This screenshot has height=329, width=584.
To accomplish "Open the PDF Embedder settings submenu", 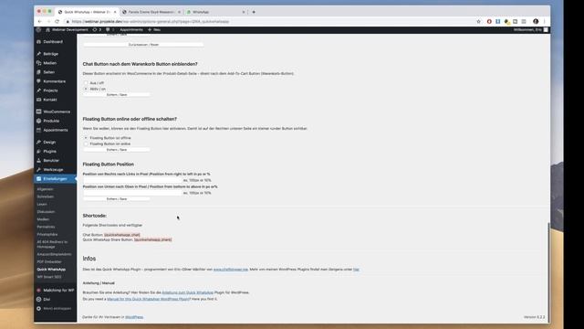I will click(49, 261).
